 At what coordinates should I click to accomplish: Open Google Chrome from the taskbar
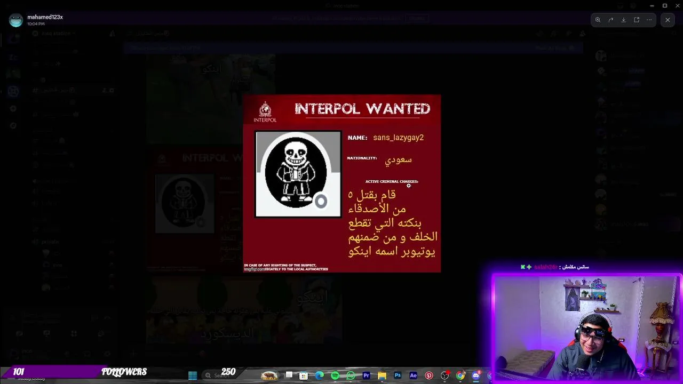tap(460, 375)
